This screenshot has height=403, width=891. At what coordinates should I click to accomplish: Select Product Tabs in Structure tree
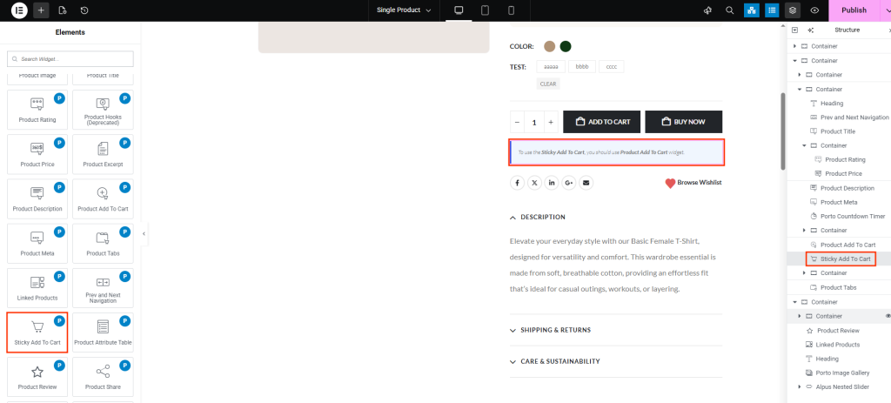[x=838, y=287]
